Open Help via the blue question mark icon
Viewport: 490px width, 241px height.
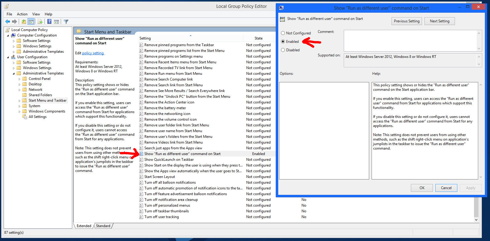(49, 22)
